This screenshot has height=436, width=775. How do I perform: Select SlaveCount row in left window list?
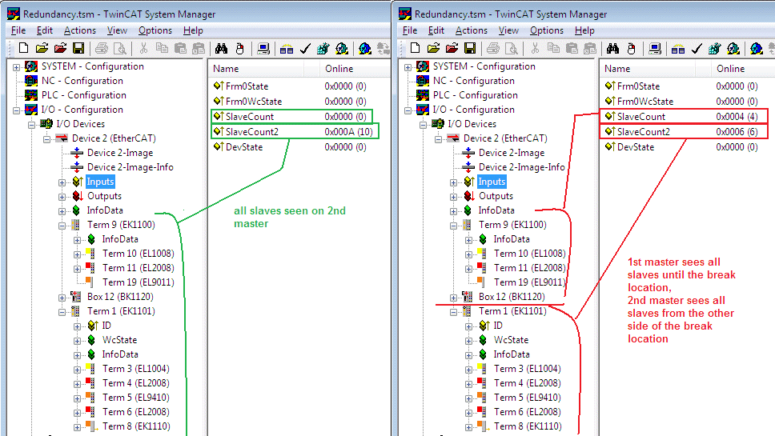[x=291, y=117]
